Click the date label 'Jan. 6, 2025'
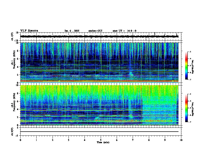Image resolution: width=204 pixels, height=157 pixels. pyautogui.click(x=72, y=31)
